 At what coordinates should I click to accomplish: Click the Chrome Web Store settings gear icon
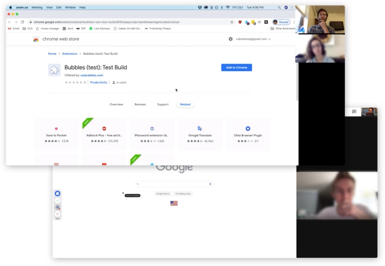(231, 39)
